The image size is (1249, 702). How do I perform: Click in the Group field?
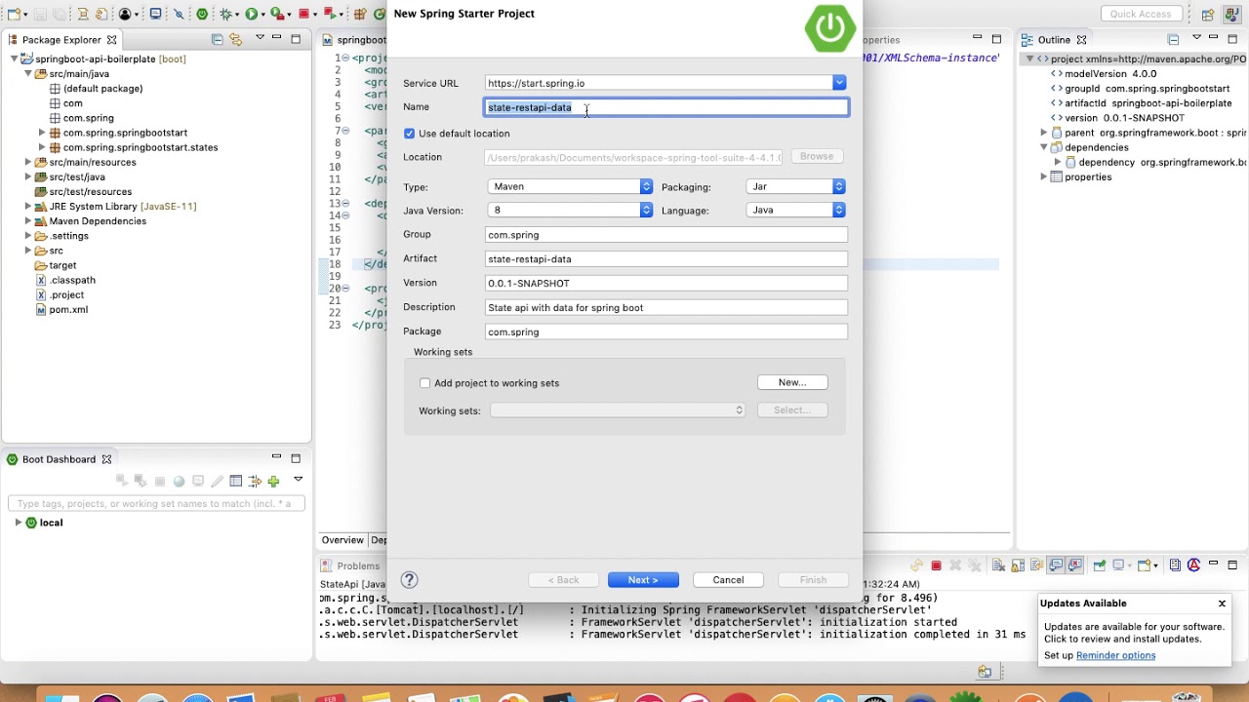[666, 235]
